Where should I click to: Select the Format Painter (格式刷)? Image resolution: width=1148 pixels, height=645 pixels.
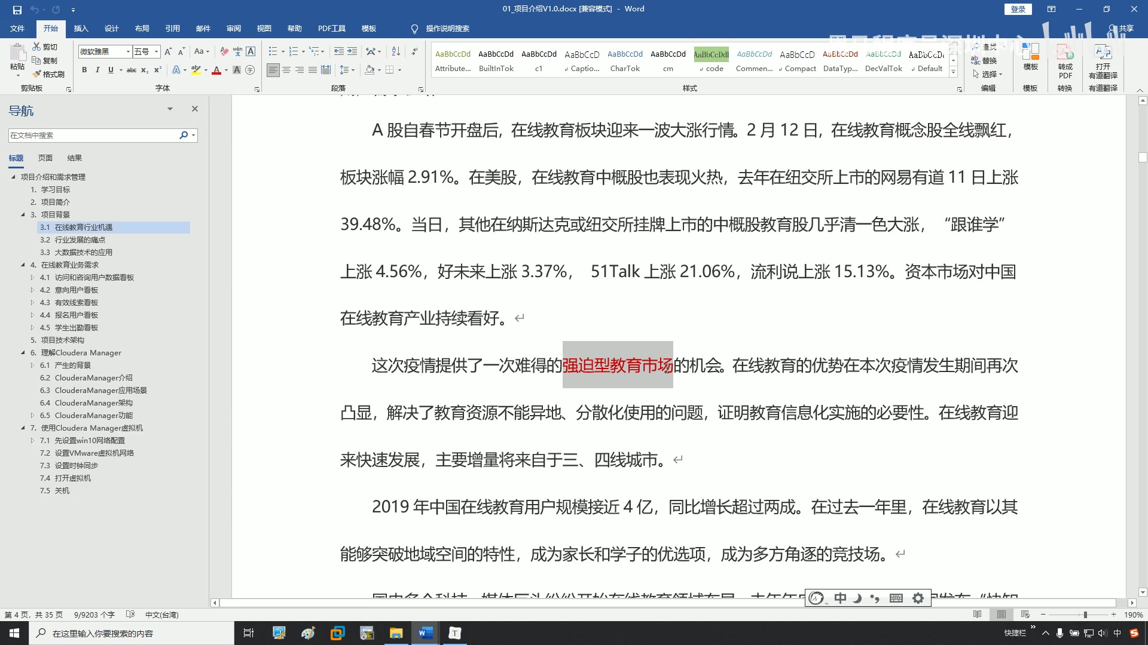48,74
